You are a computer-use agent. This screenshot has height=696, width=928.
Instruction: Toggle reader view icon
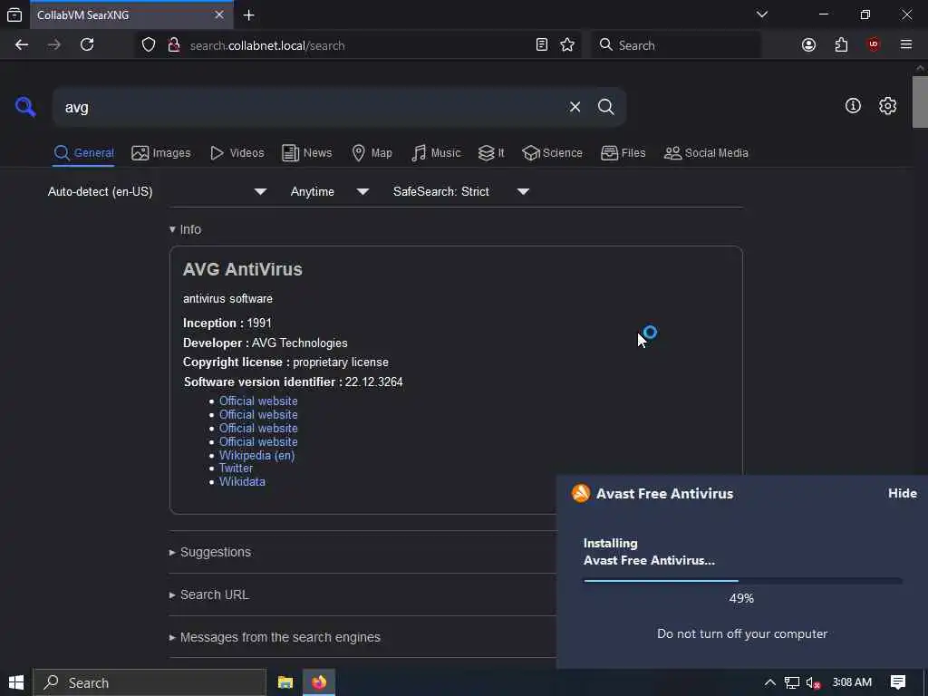pos(542,45)
